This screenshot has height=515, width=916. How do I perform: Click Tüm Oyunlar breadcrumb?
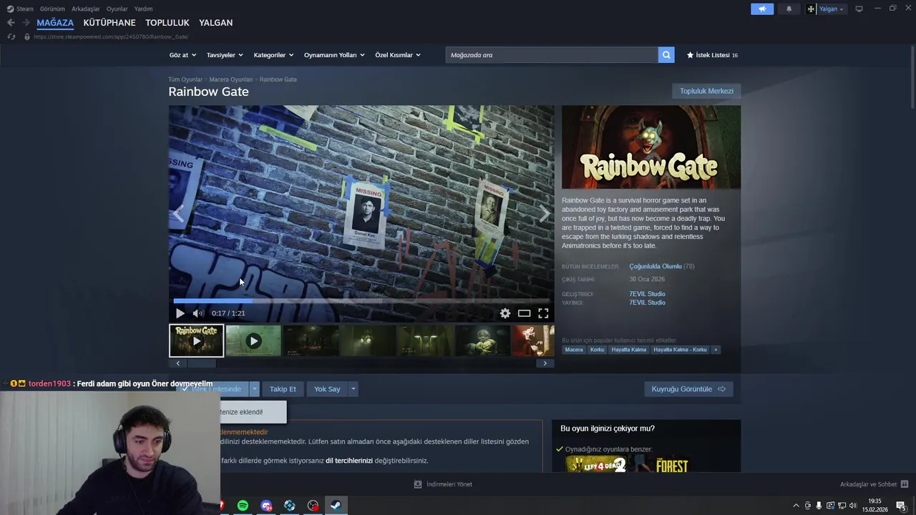pos(185,79)
